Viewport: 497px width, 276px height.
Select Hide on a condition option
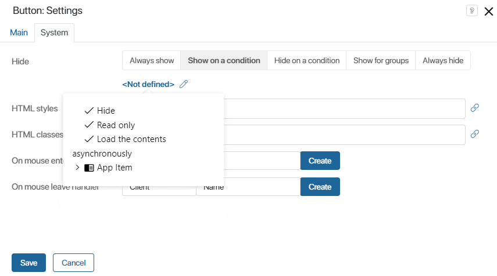[306, 60]
